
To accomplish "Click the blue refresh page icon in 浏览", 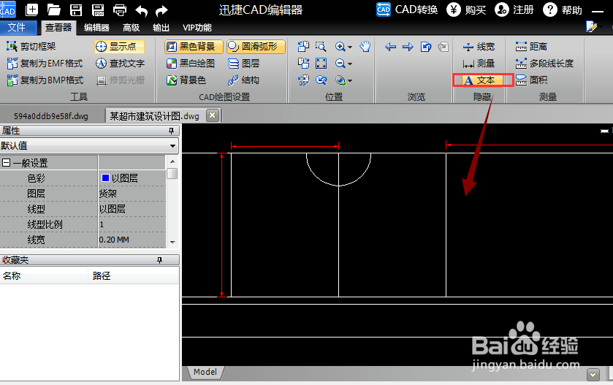I will [426, 47].
